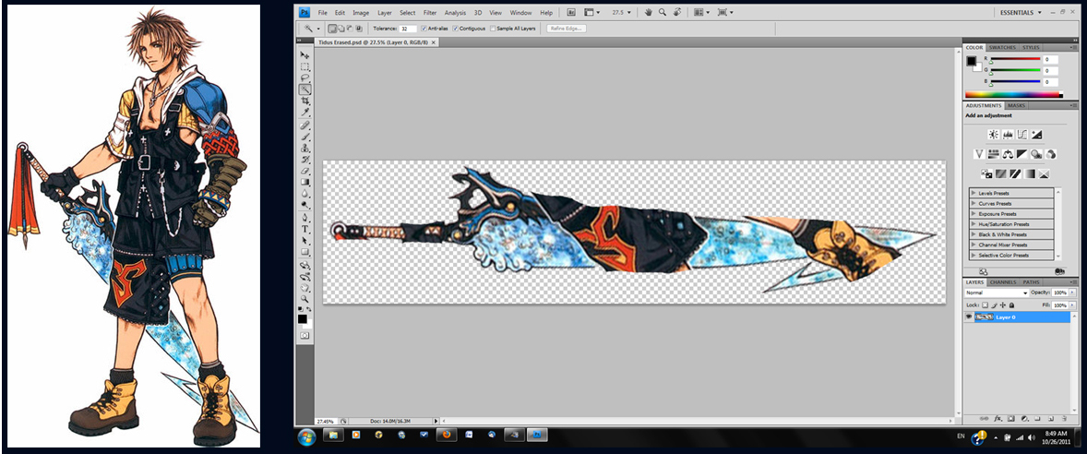The width and height of the screenshot is (1087, 454).
Task: Select the Move tool in the toolbox
Action: [305, 54]
